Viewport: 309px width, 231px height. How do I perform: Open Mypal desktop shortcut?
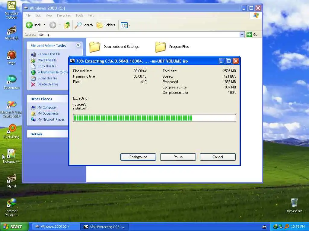point(11,181)
